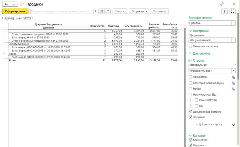
Task: Copy link to report icon
Action: coord(222,4)
